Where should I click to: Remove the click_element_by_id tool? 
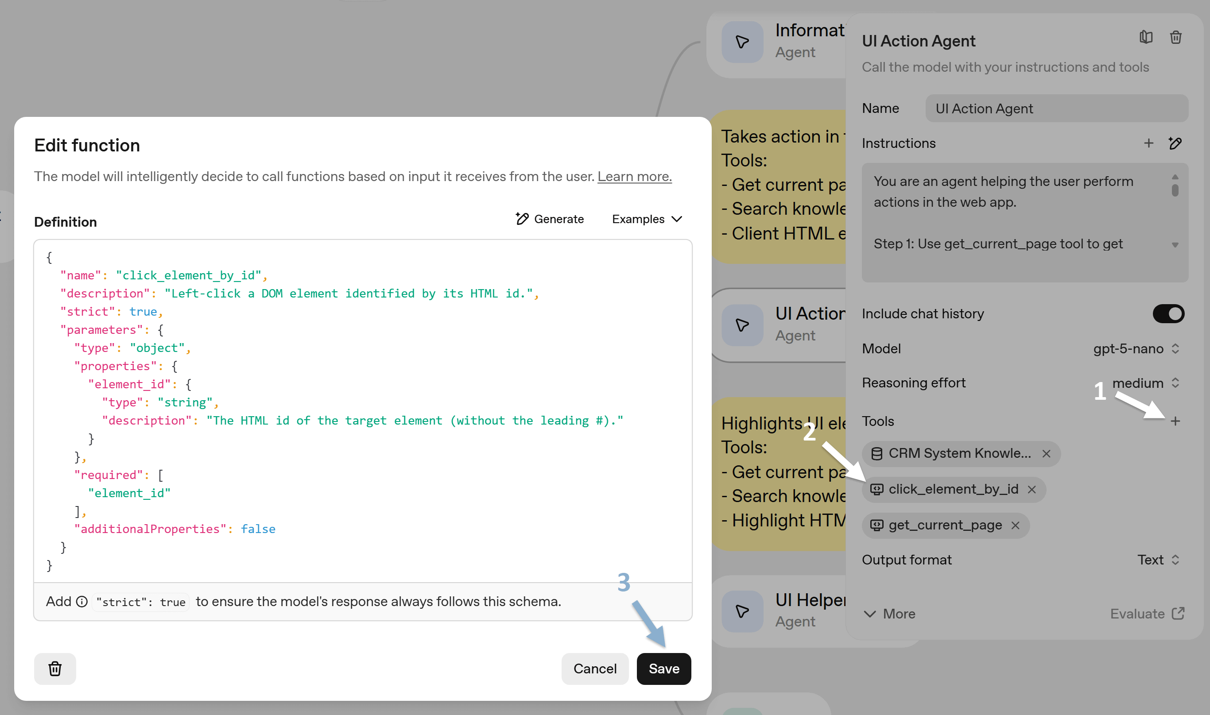[x=1032, y=490]
